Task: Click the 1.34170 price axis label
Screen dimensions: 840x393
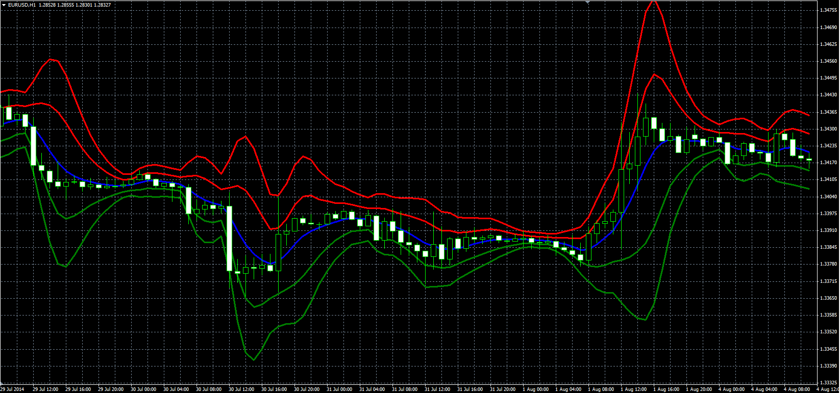Action: (x=829, y=163)
